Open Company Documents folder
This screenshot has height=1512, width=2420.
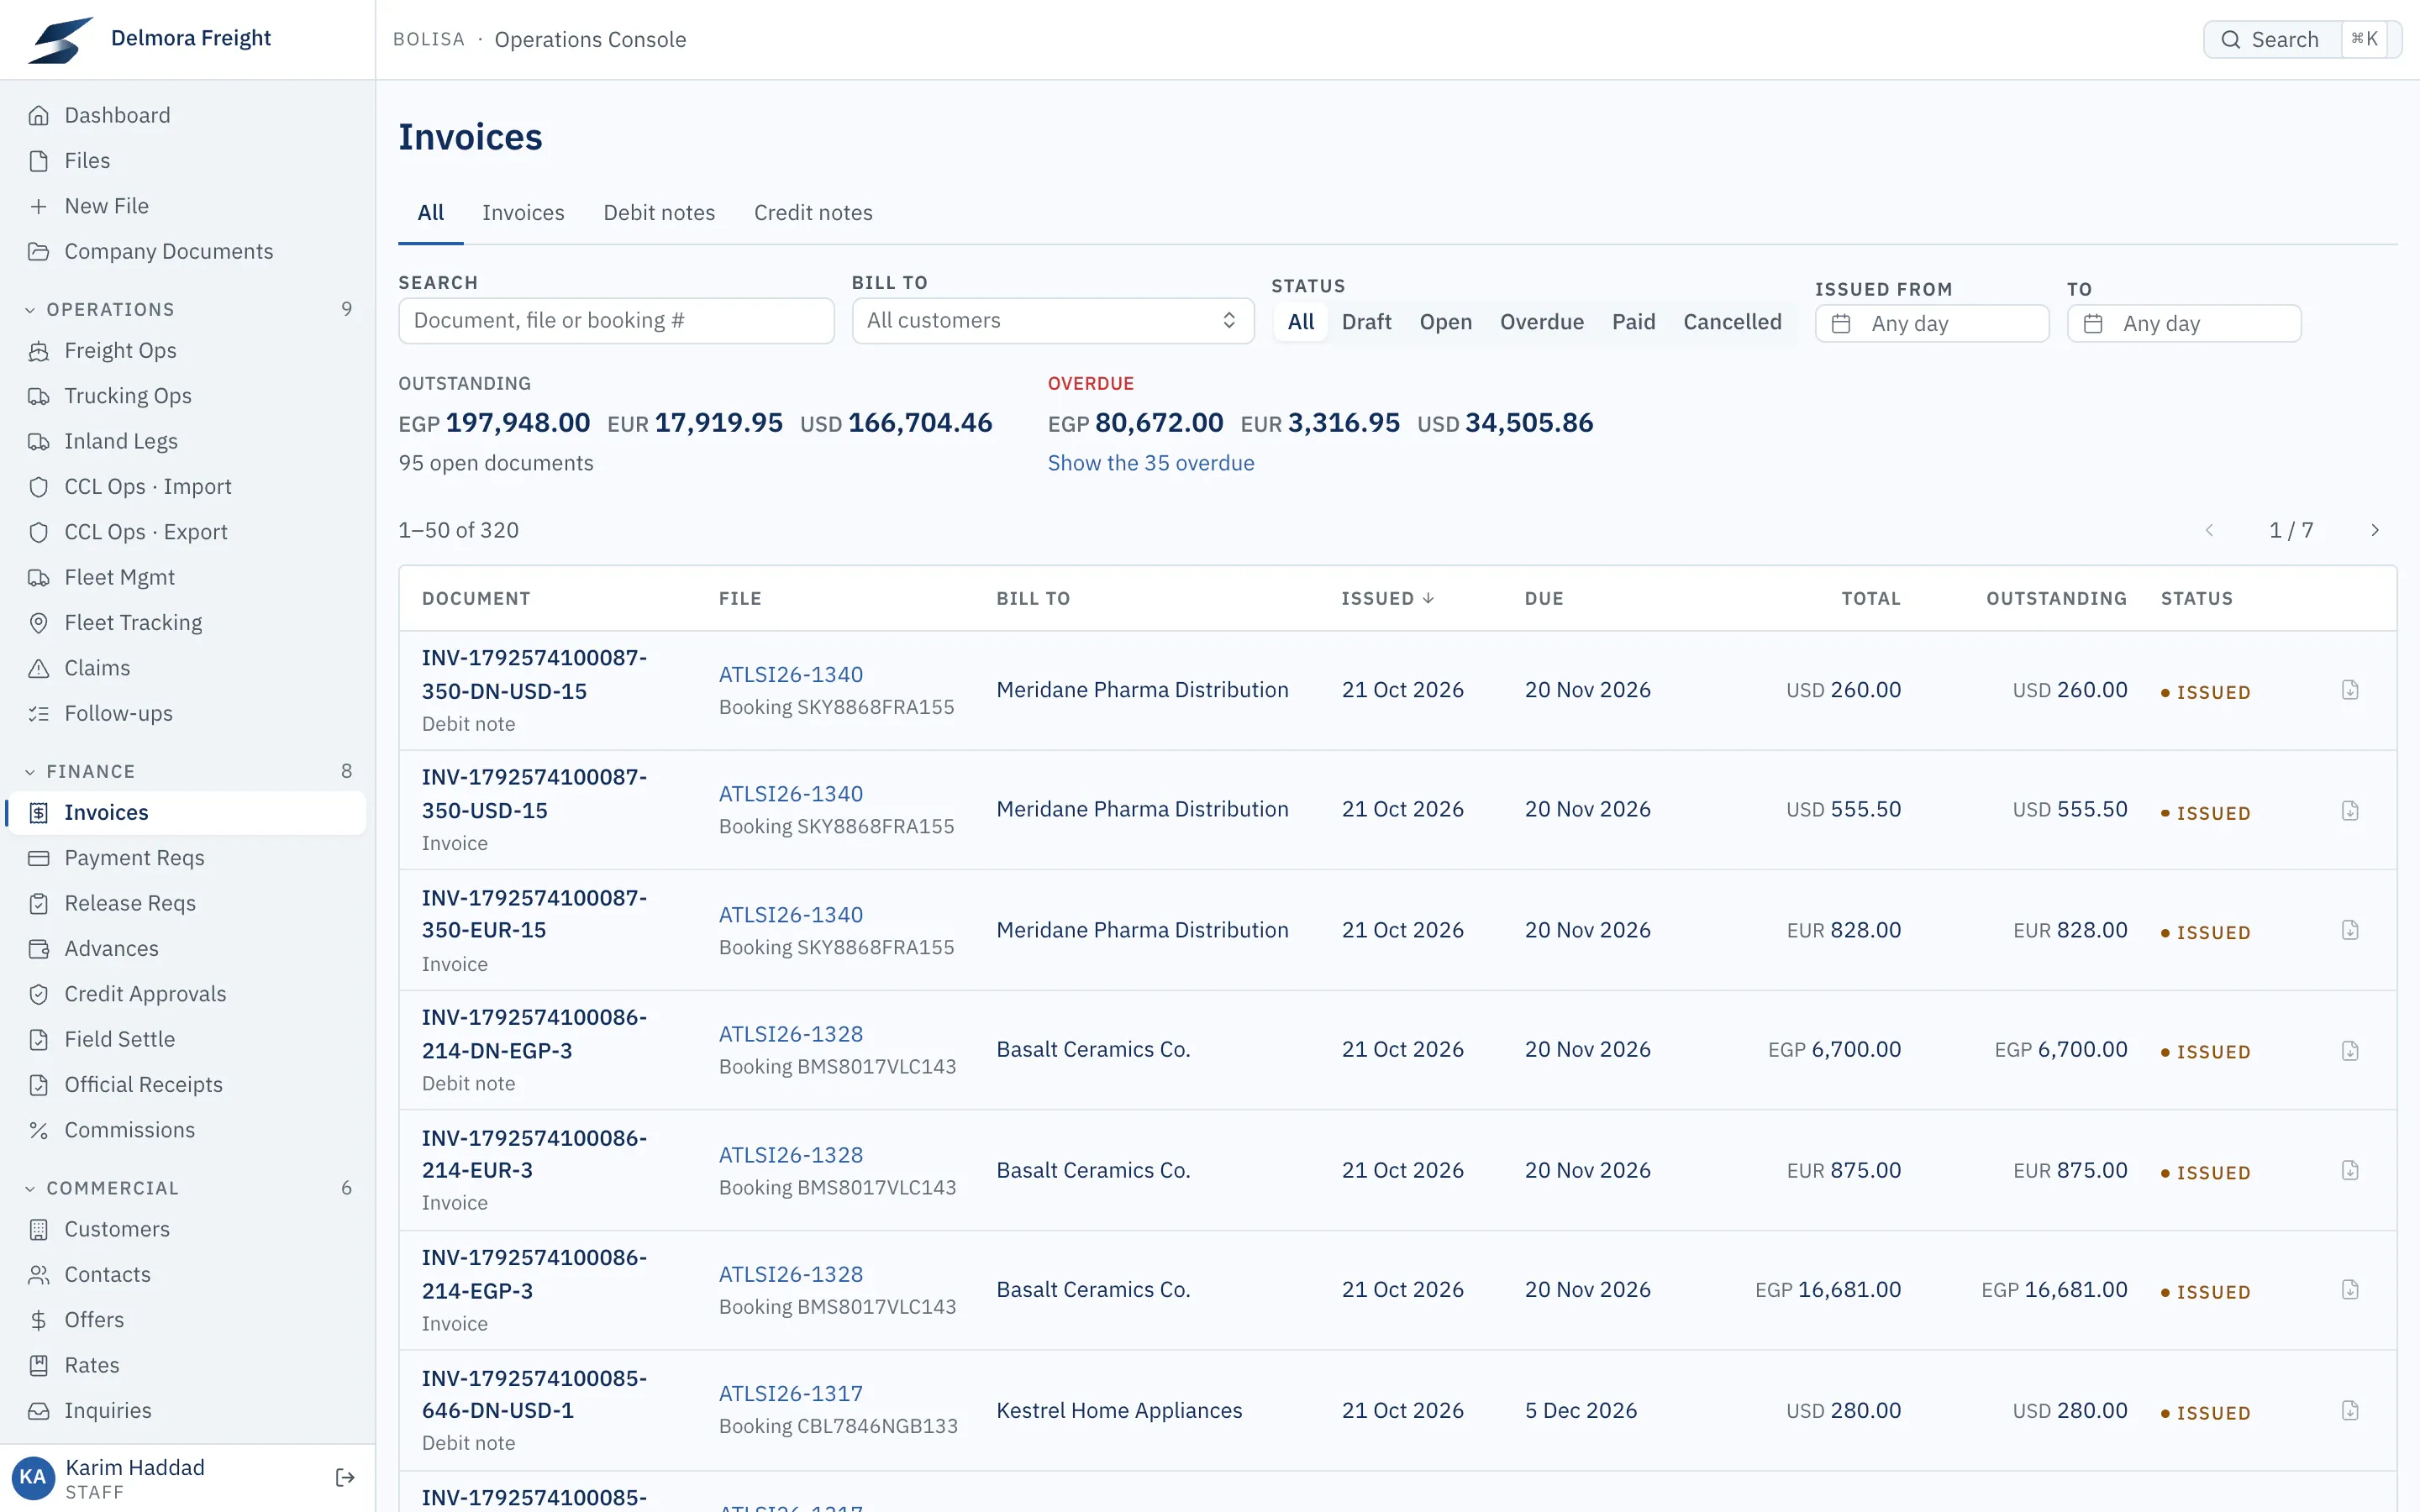pos(187,251)
